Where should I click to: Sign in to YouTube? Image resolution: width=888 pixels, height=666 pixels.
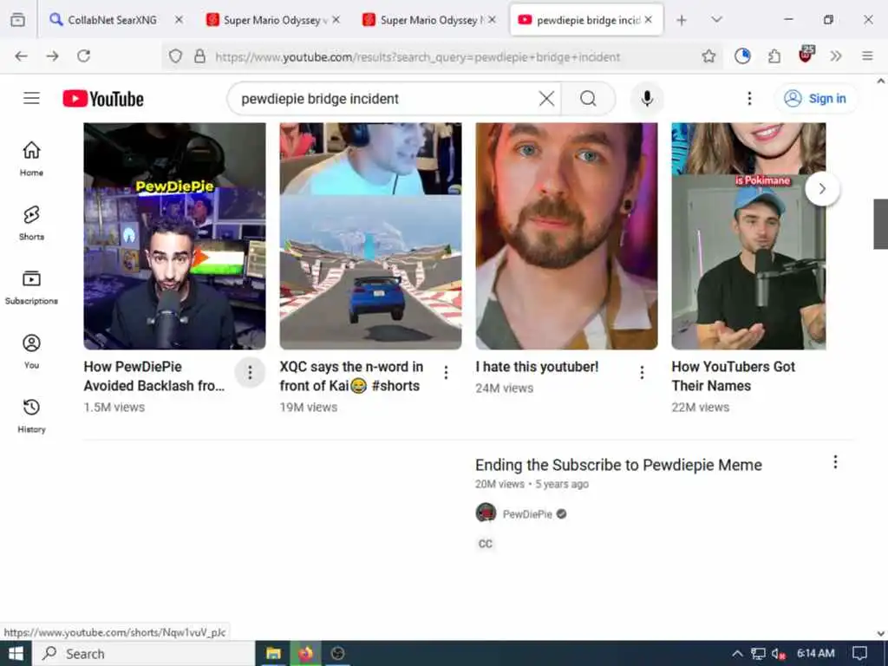815,99
